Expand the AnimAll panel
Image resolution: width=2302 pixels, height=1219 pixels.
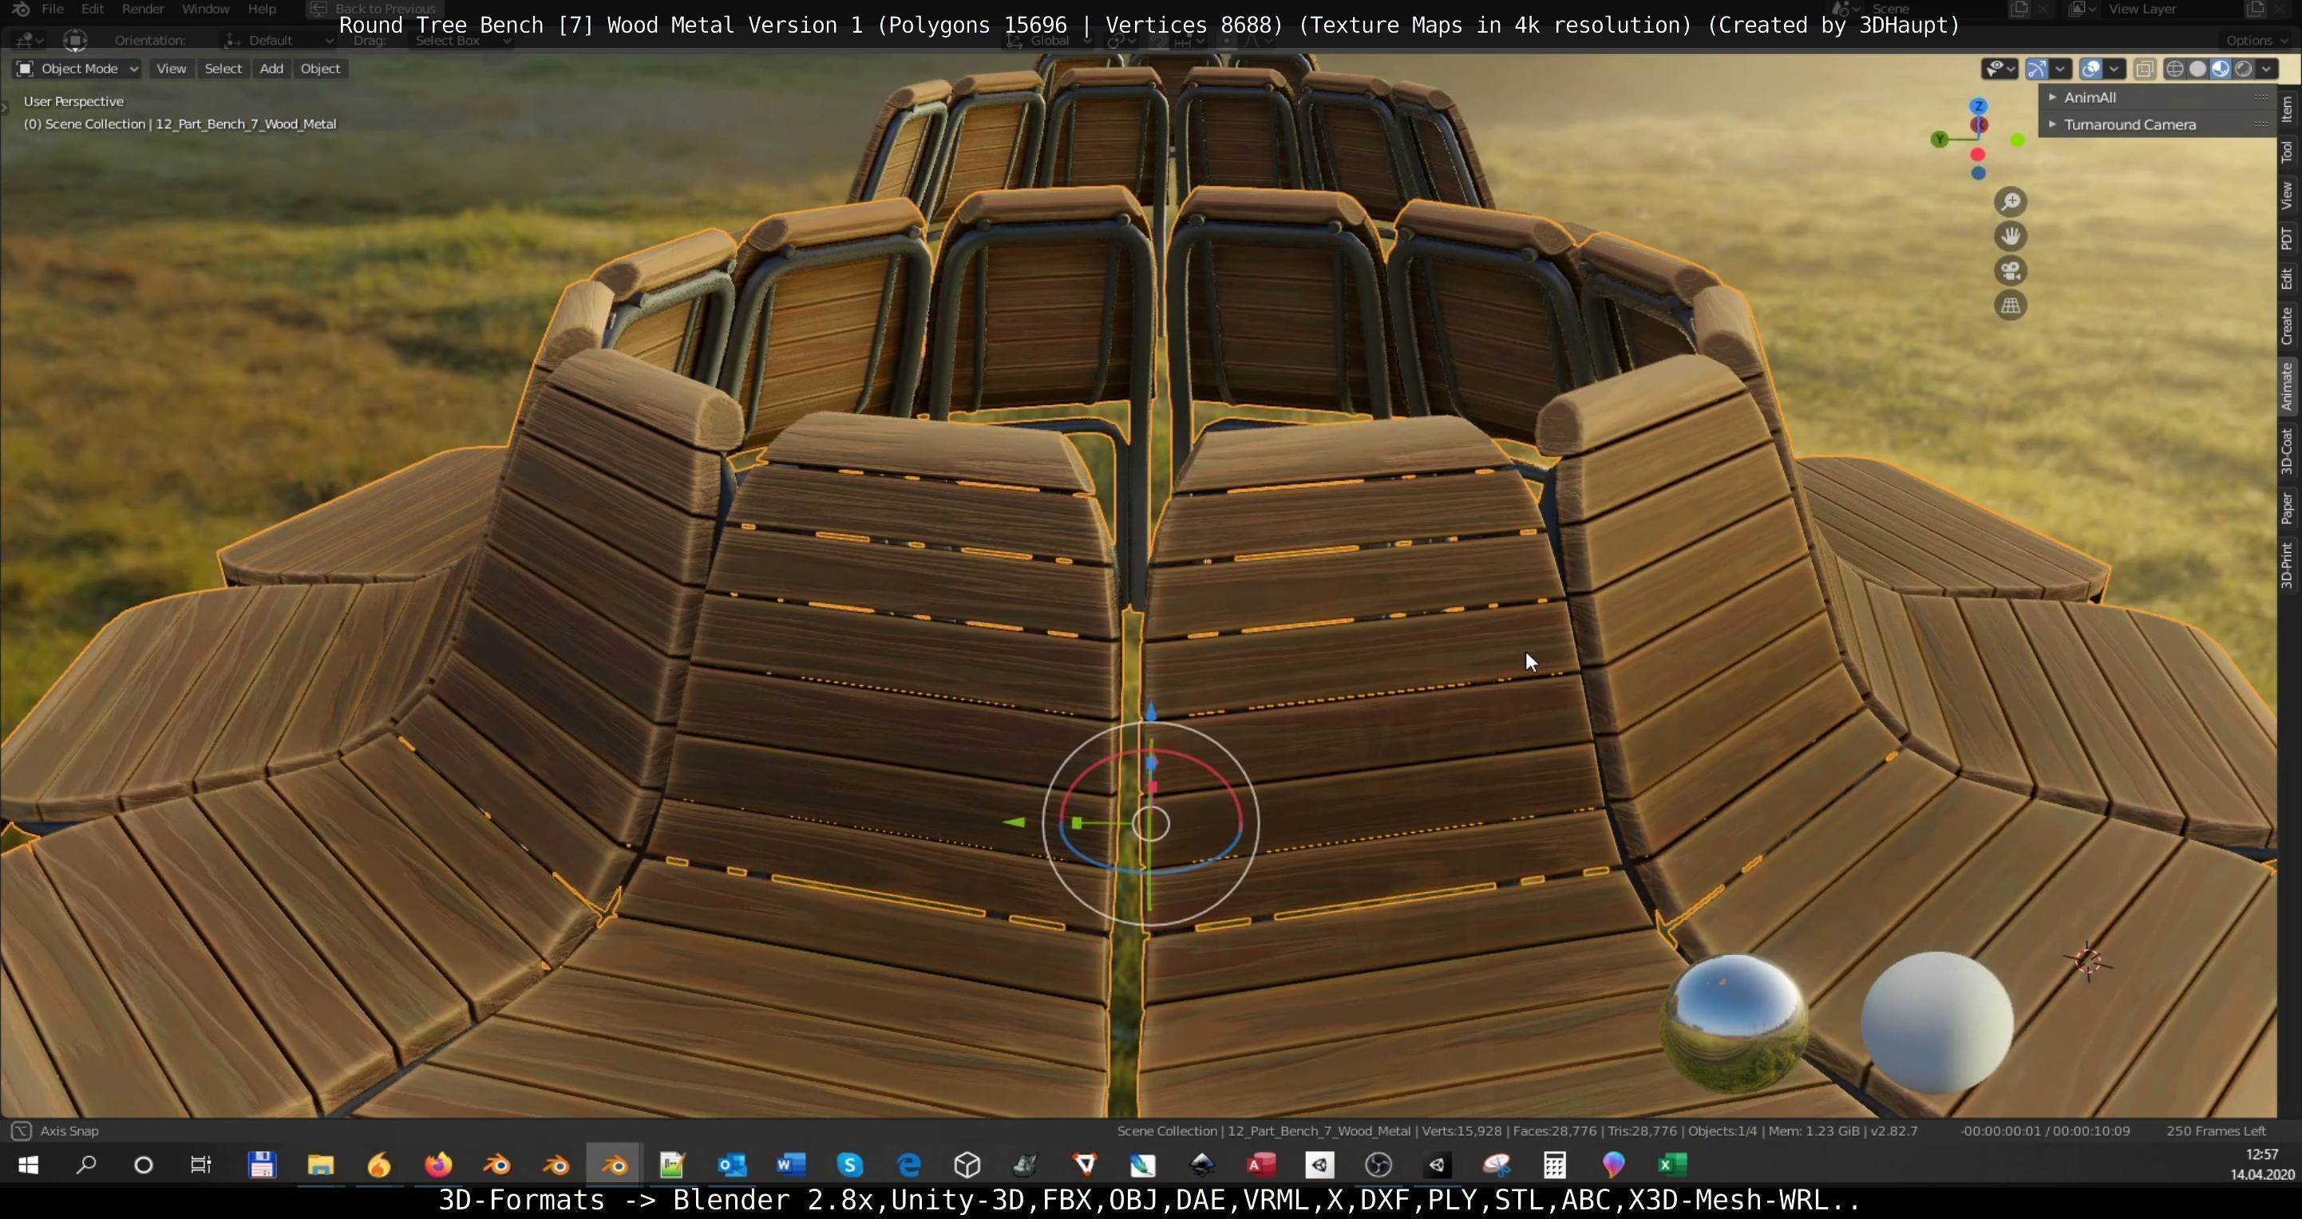pos(2090,97)
